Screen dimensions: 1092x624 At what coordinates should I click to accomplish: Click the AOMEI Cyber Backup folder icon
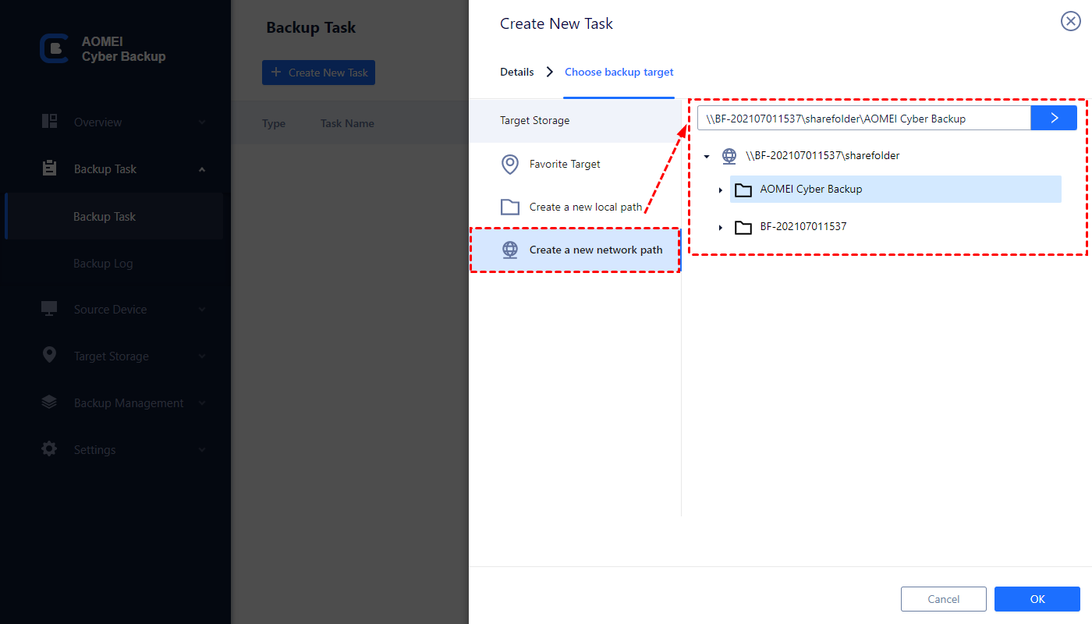(744, 190)
